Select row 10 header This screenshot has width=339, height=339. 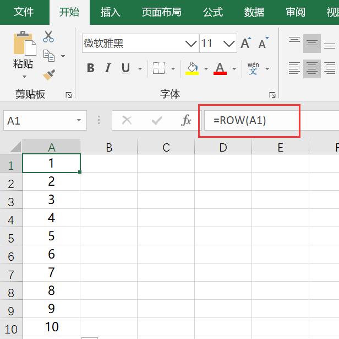(11, 327)
